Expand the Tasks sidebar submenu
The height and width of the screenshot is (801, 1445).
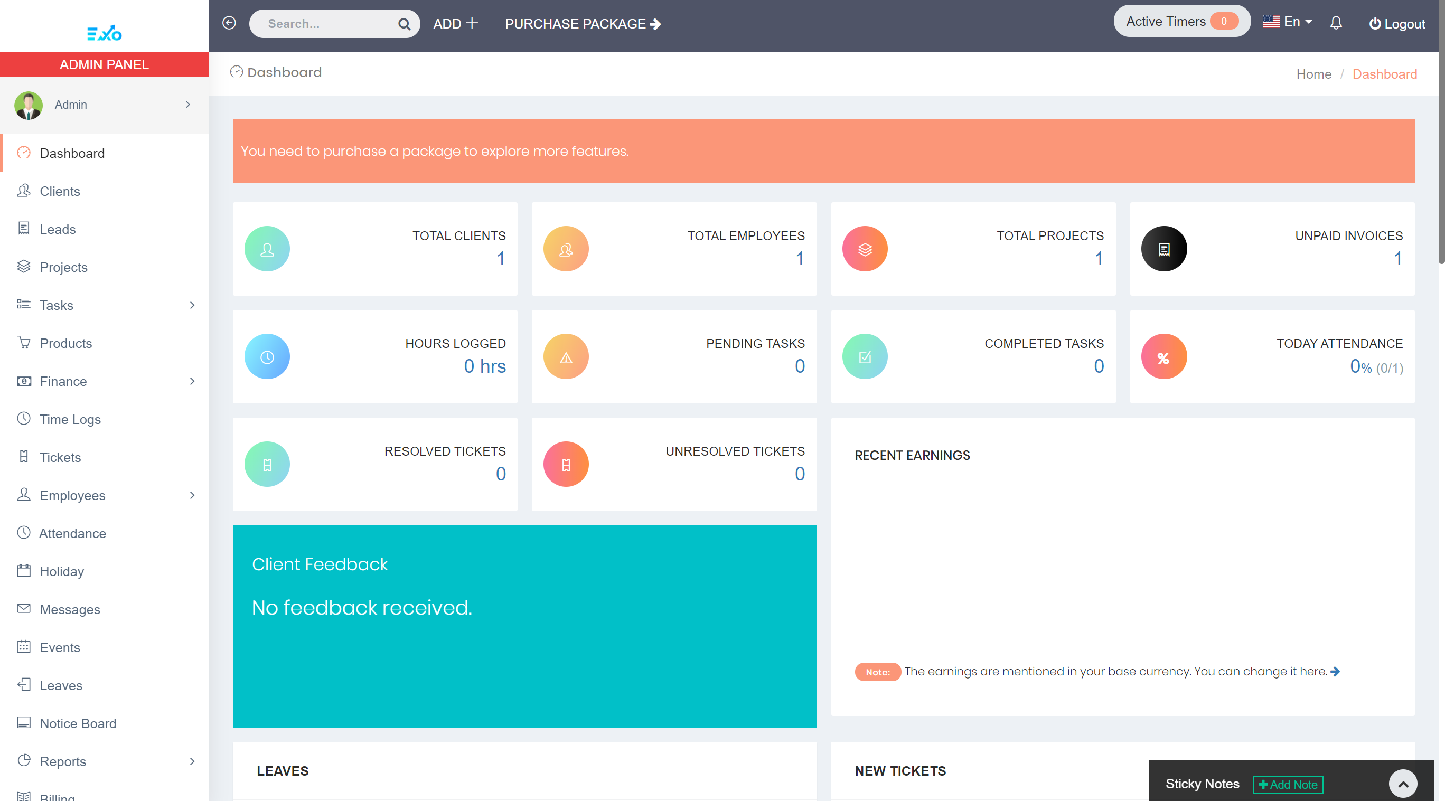(192, 305)
